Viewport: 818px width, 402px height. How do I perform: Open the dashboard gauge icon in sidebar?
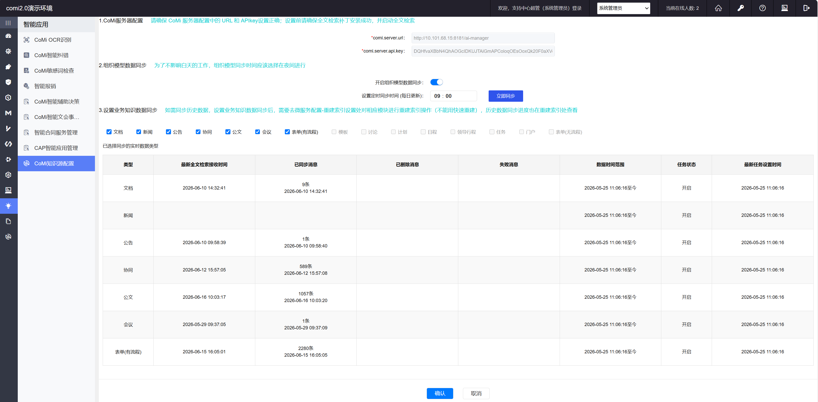click(8, 36)
